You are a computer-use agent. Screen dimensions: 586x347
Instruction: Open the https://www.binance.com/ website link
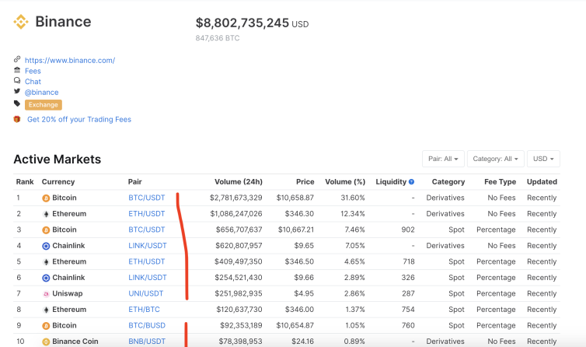coord(70,60)
